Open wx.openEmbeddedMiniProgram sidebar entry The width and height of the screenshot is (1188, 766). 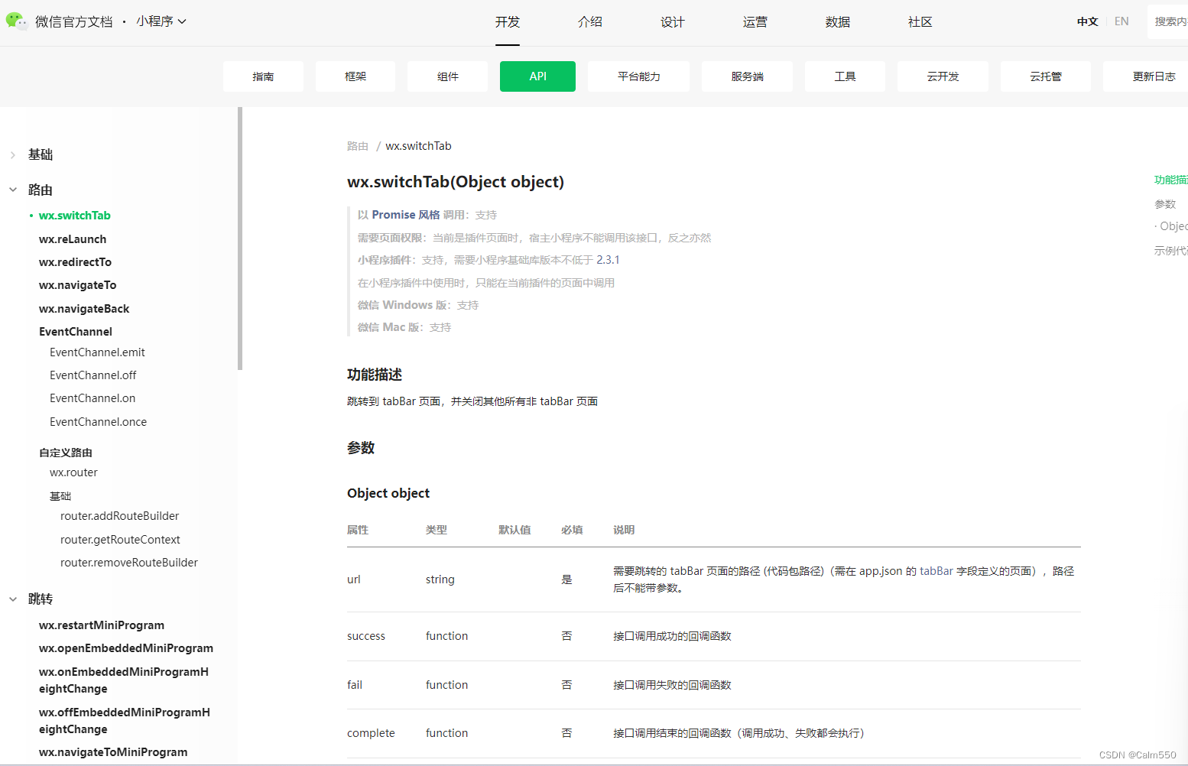pos(126,648)
